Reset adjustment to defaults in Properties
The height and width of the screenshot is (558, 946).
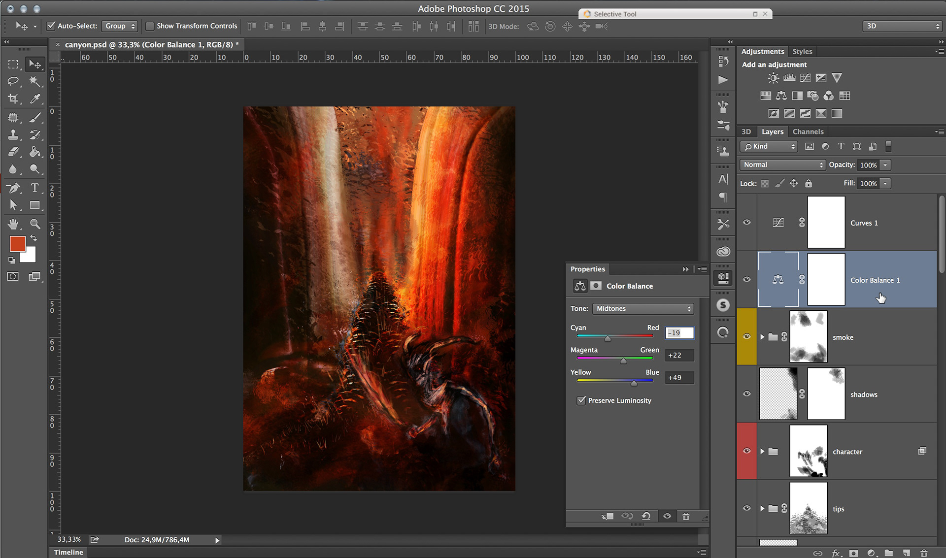point(646,516)
